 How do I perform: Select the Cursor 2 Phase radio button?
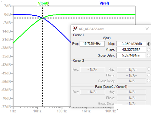coord(149,75)
